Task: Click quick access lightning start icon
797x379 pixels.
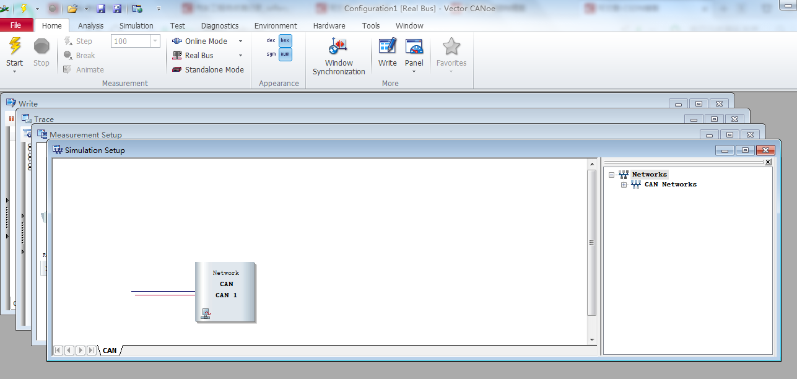Action: point(23,9)
